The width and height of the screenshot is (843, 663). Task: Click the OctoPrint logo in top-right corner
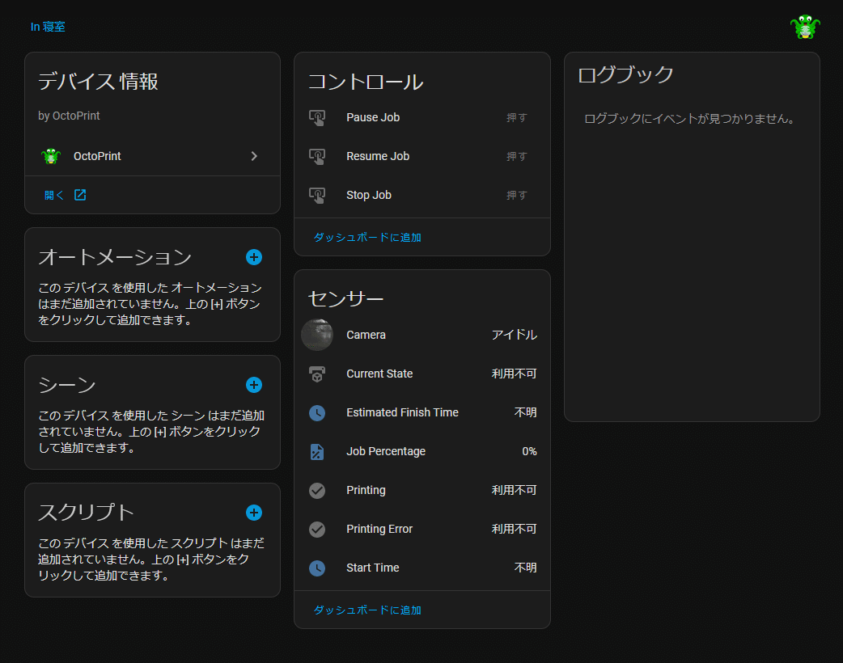(805, 27)
